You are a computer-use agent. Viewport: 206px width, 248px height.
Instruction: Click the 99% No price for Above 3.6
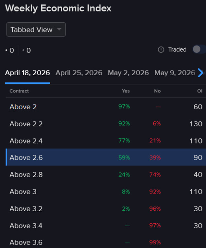point(155,242)
